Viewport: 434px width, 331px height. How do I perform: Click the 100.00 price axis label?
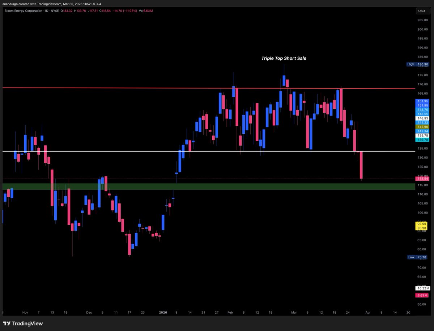point(422,212)
